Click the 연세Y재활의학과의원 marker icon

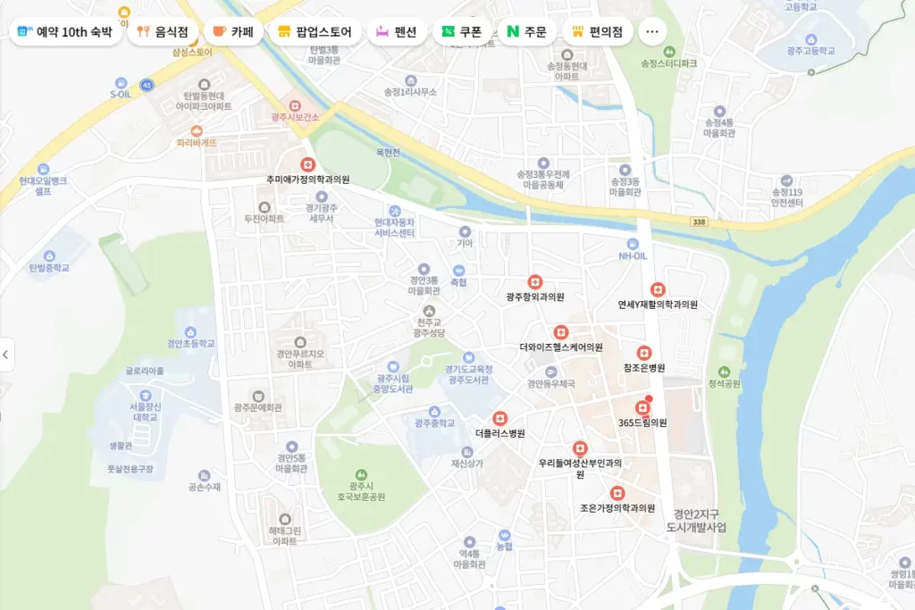(x=658, y=289)
